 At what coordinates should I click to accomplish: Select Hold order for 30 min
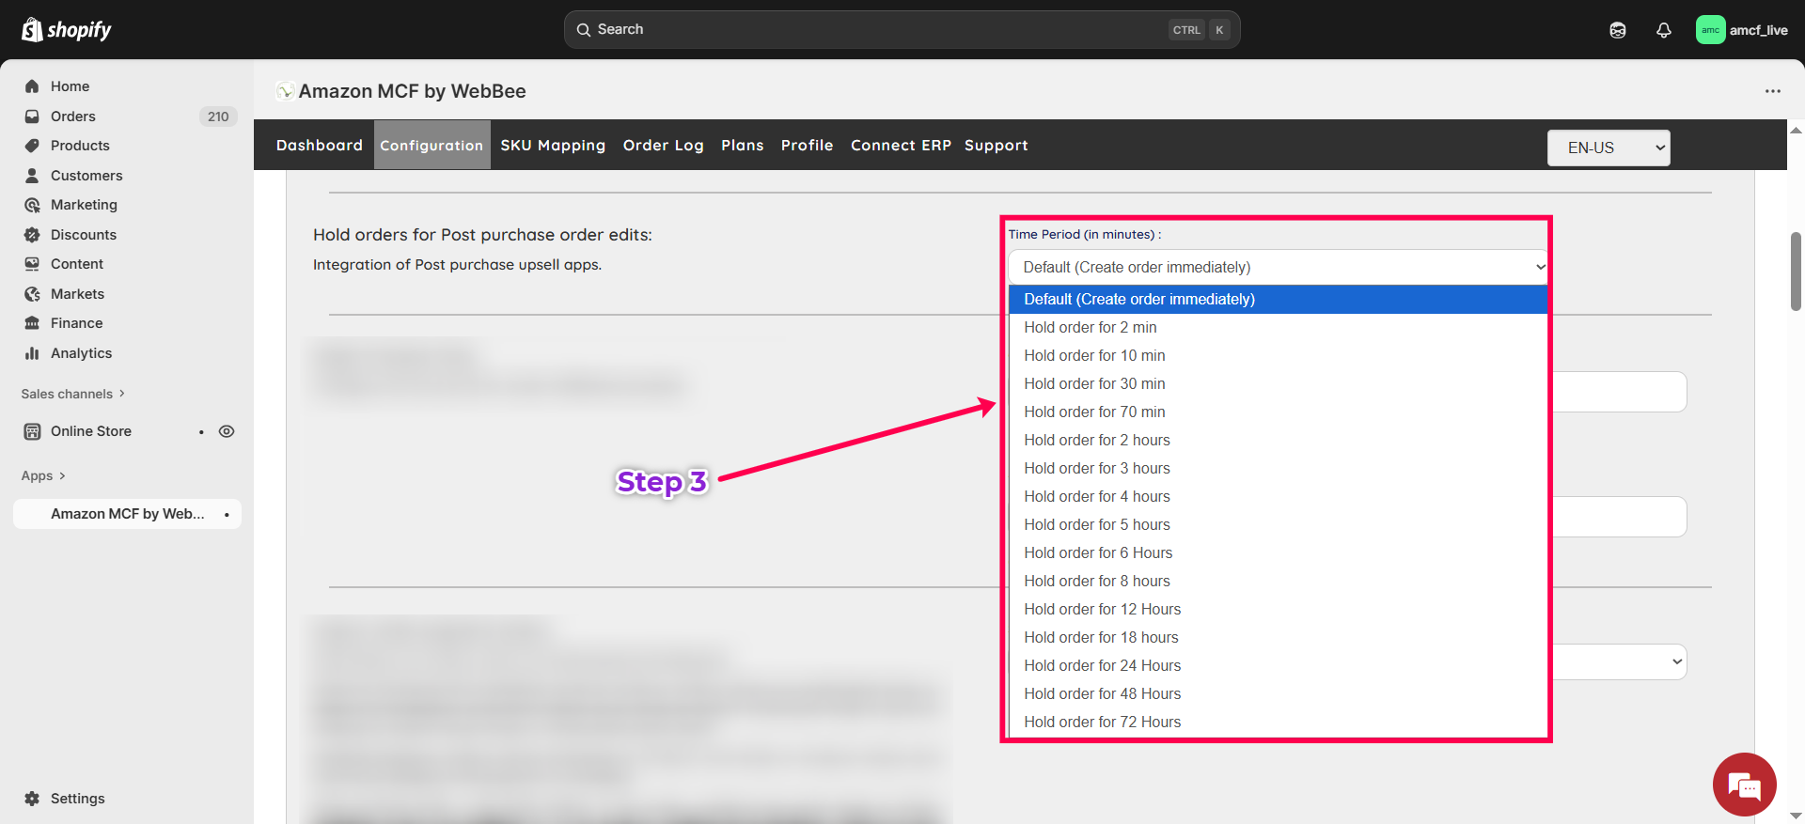tap(1094, 383)
